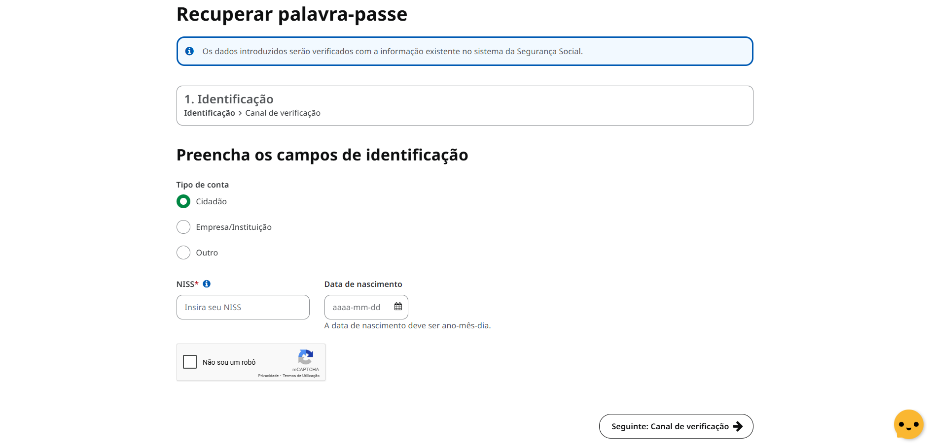The height and width of the screenshot is (443, 931).
Task: Select the Outro option
Action: point(183,253)
